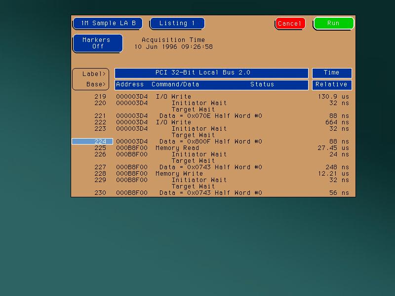395x296 pixels.
Task: Open the Listing 1 display menu
Action: [x=177, y=23]
